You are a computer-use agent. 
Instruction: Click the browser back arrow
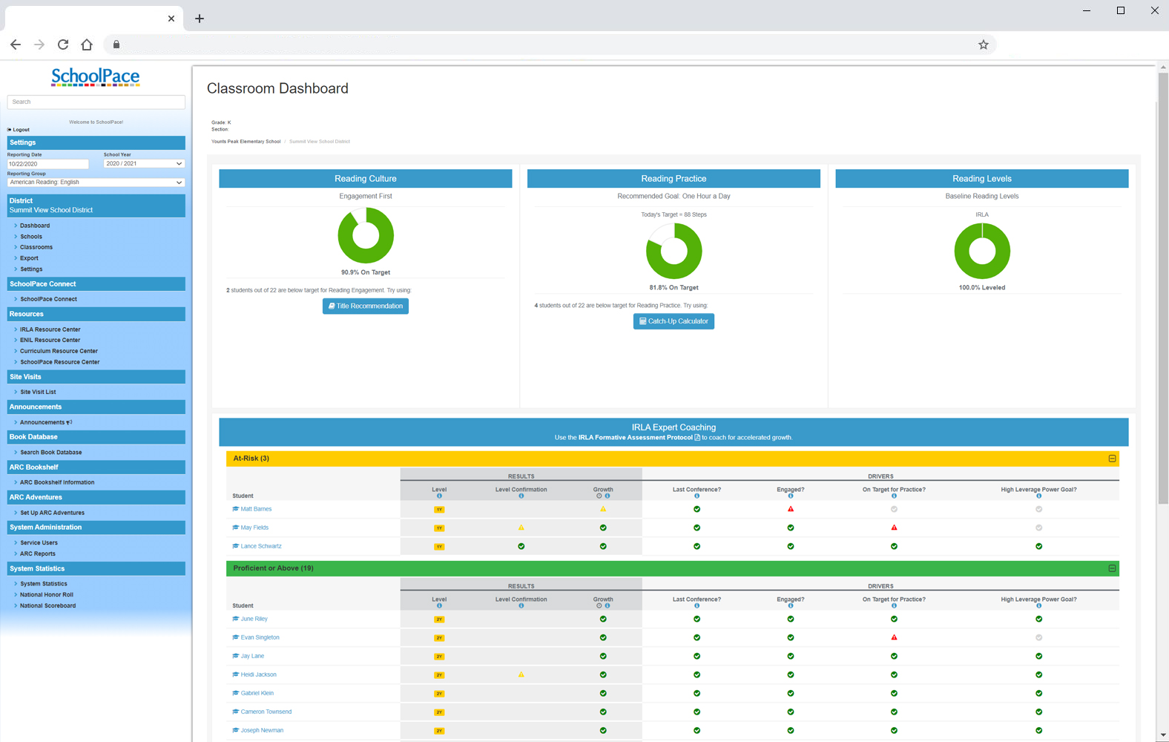coord(16,45)
